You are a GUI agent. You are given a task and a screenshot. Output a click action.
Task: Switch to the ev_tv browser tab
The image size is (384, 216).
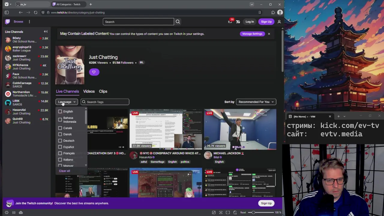coord(32,4)
